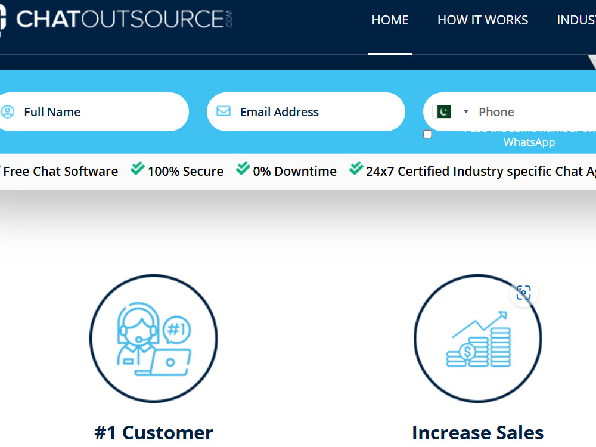The image size is (596, 447).
Task: Click the 'WhatsApp' label text
Action: [x=529, y=142]
